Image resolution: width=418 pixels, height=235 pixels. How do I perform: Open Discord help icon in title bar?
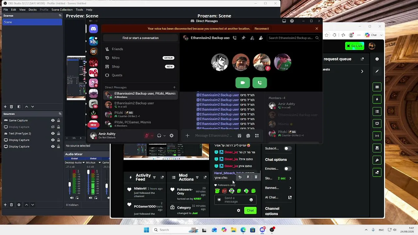pyautogui.click(x=292, y=21)
